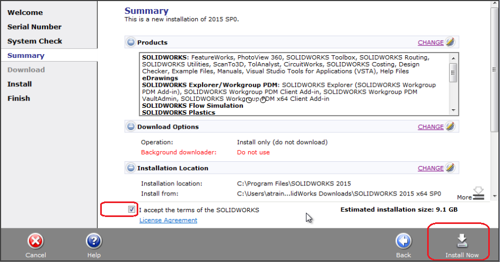Click the CHANGE link for Download Options
The width and height of the screenshot is (500, 262).
click(430, 127)
